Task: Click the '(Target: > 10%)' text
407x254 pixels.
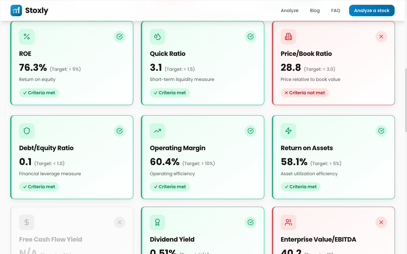Action: (199, 164)
